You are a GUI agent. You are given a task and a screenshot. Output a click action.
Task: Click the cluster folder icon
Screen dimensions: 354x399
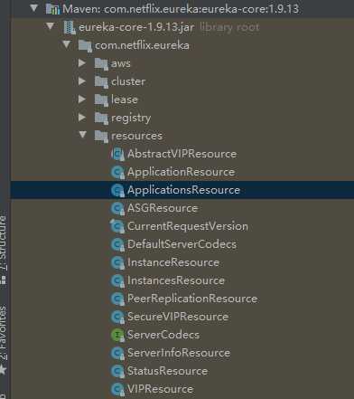coord(101,82)
